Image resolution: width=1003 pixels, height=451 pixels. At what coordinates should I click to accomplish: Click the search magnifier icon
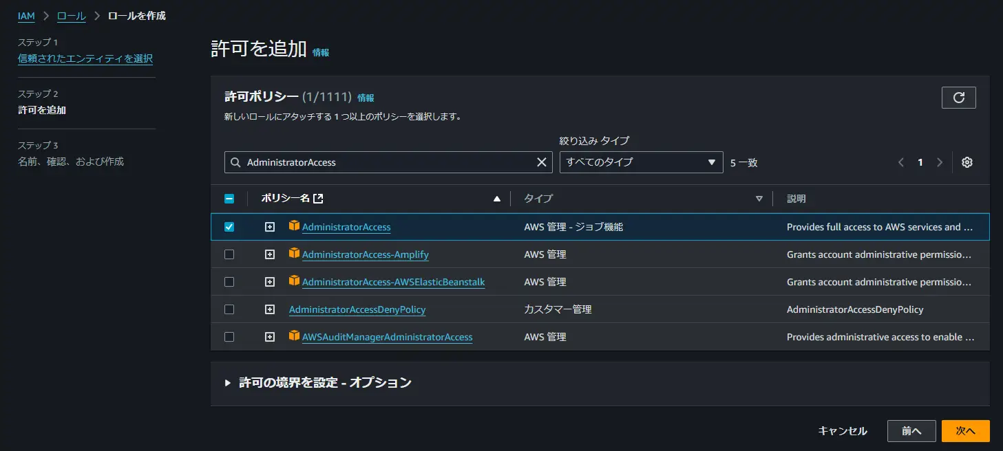tap(235, 162)
